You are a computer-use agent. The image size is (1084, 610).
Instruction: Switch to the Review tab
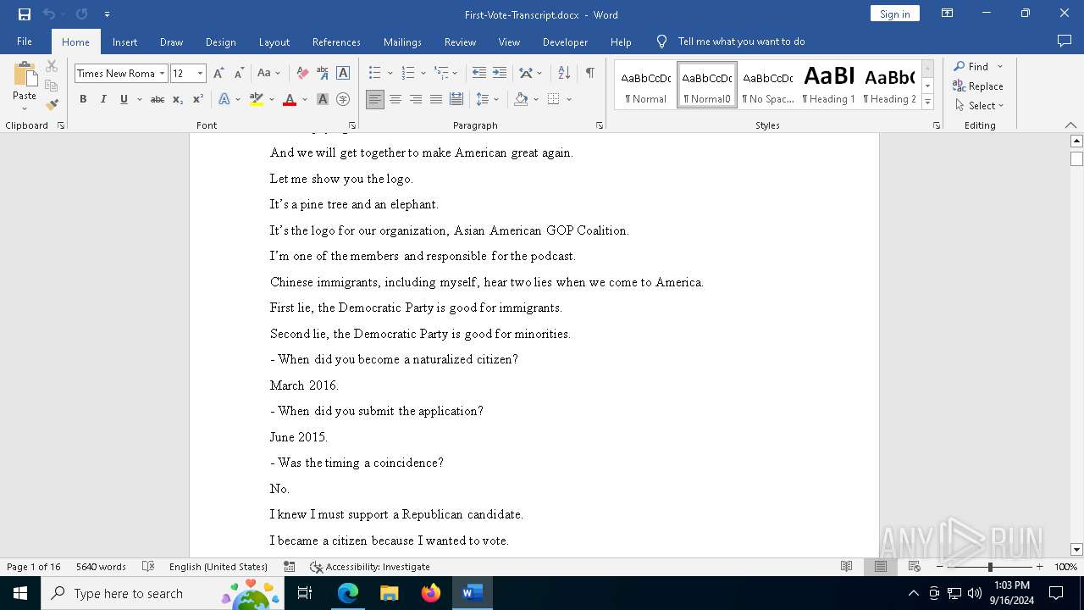(x=460, y=42)
